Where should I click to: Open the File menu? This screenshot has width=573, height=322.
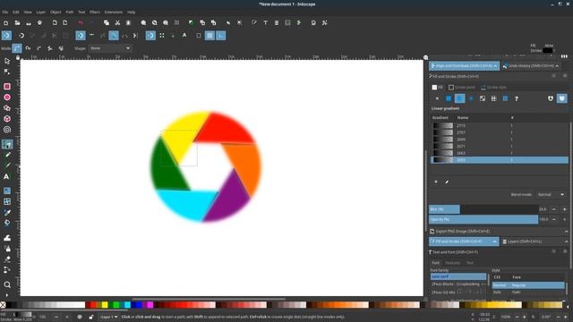pos(5,12)
